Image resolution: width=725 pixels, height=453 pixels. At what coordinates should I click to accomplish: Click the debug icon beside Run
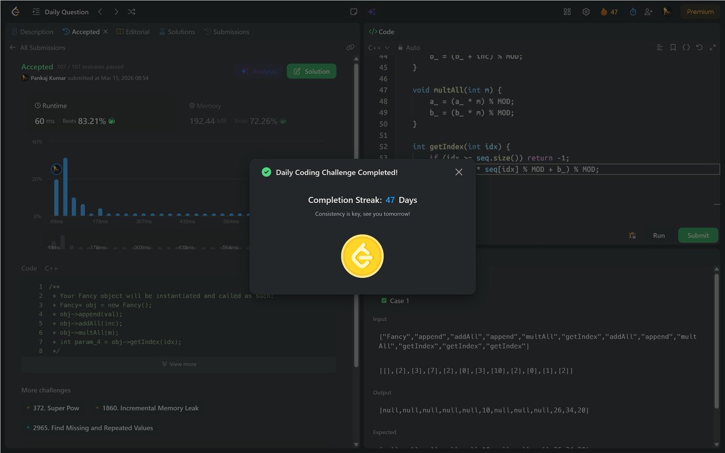(632, 236)
